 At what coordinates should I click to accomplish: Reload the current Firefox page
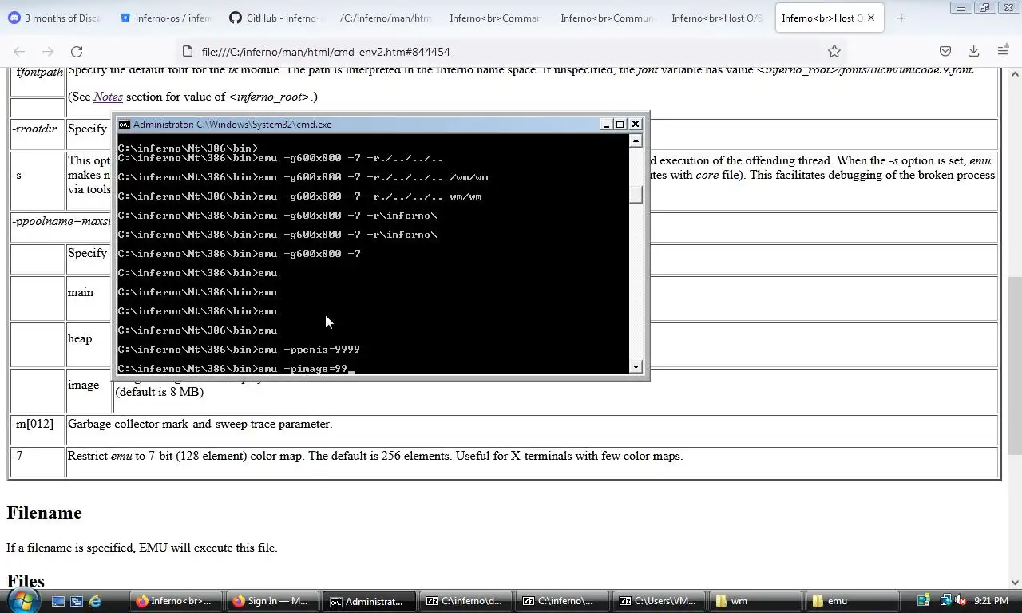77,51
